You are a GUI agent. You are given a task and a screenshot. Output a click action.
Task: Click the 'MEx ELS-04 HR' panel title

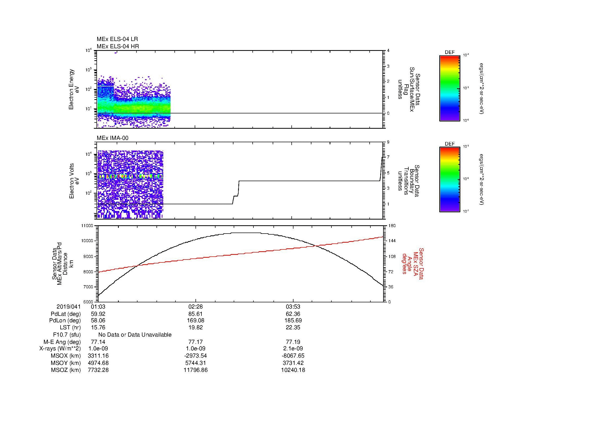(118, 46)
